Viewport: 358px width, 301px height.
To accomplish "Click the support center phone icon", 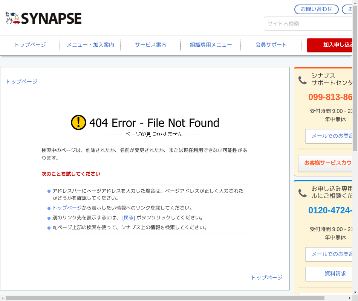I will click(x=302, y=80).
